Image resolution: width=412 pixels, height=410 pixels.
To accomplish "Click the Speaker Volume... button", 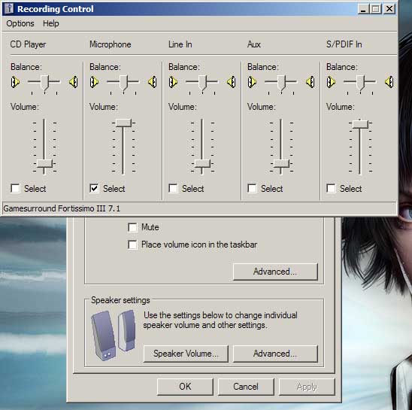I will click(x=186, y=354).
